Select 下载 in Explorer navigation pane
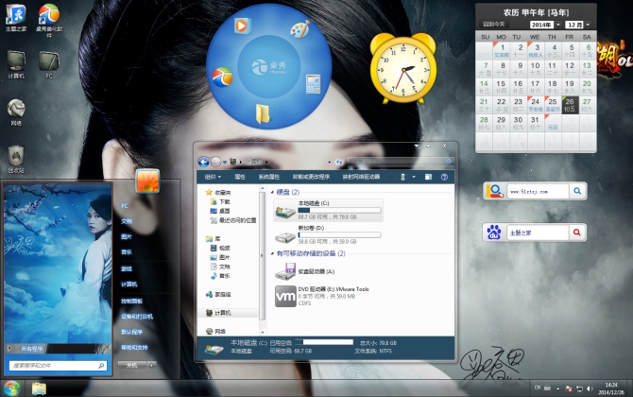Screen dimensions: 633x397 click(x=225, y=202)
